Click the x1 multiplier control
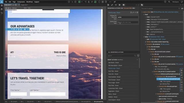Screen dimensions: 184x103 click(110, 2)
